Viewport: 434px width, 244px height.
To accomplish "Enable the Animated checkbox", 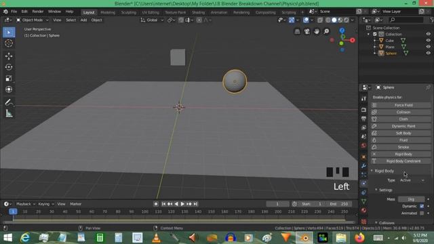I will tap(422, 213).
